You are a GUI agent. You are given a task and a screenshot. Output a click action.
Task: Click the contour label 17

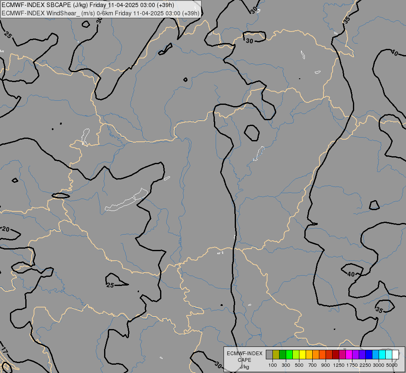4,350
